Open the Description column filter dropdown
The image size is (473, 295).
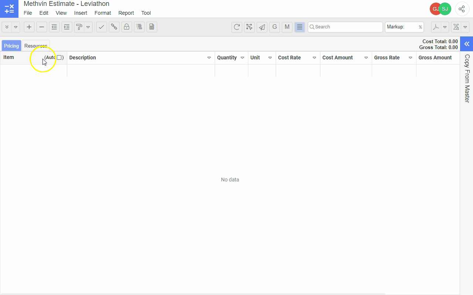click(209, 58)
